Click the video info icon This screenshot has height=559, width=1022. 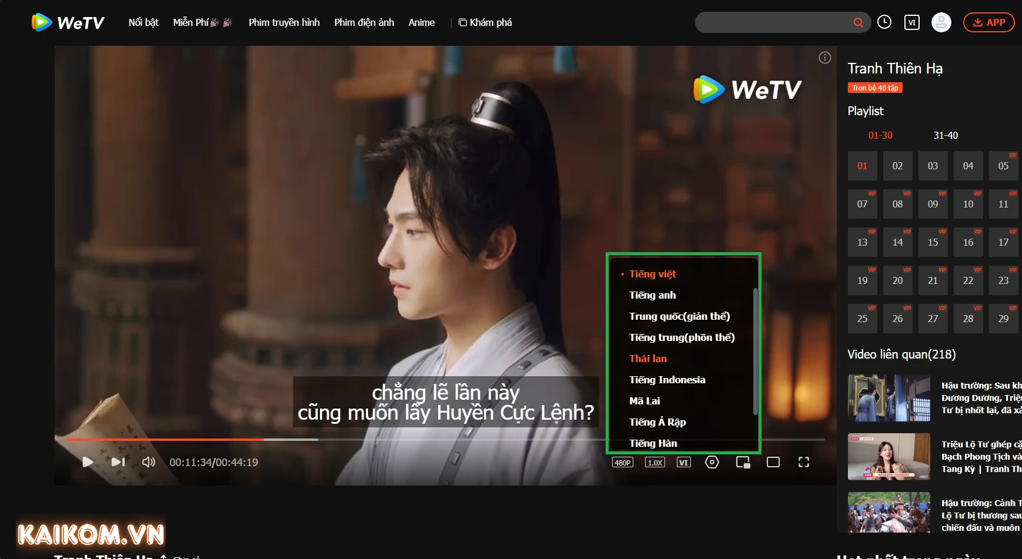(825, 58)
